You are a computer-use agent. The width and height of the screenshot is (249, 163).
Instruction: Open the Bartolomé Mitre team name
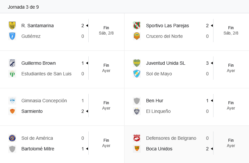tap(38, 149)
